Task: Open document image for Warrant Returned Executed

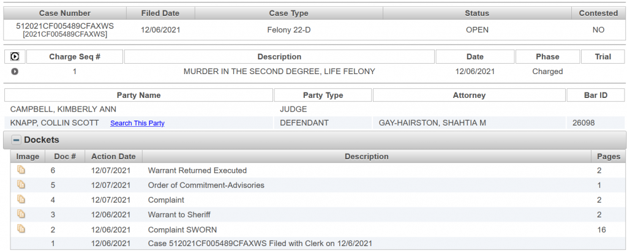Action: [x=21, y=170]
